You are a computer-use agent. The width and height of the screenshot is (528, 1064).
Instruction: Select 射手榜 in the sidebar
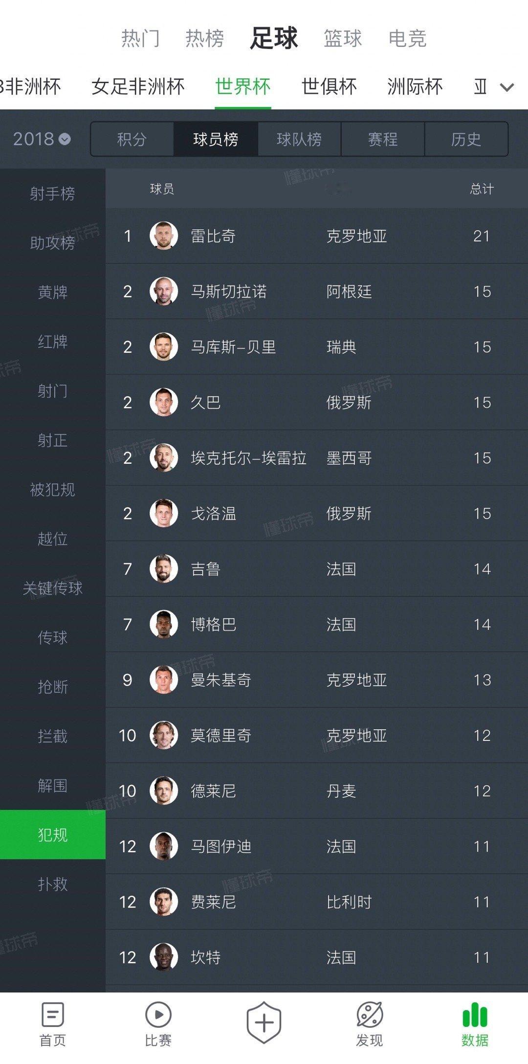click(x=53, y=194)
